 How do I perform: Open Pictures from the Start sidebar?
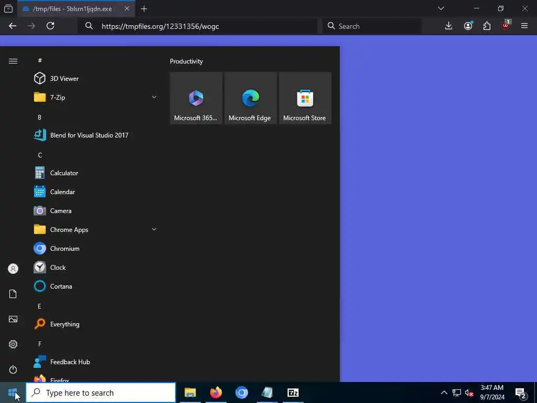13,319
